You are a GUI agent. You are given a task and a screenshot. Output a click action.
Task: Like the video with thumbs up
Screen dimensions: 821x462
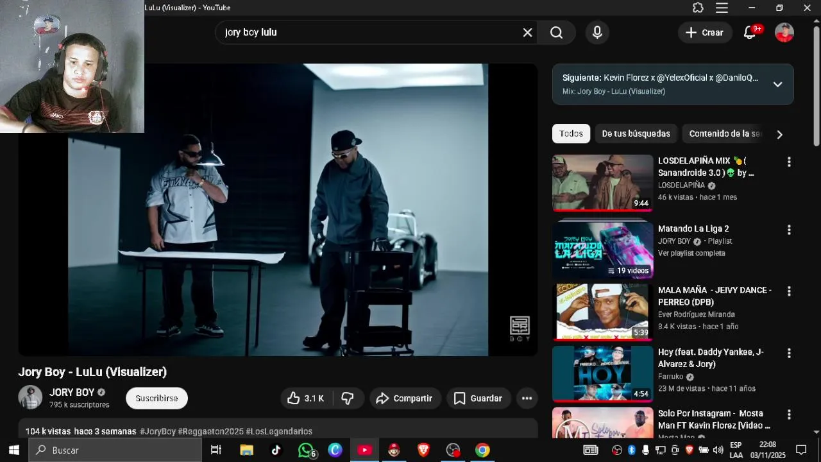(306, 398)
